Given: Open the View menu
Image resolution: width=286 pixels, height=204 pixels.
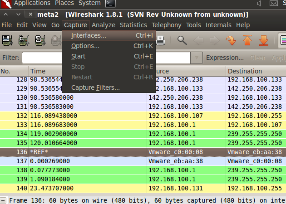Looking at the screenshot, I should coord(39,25).
